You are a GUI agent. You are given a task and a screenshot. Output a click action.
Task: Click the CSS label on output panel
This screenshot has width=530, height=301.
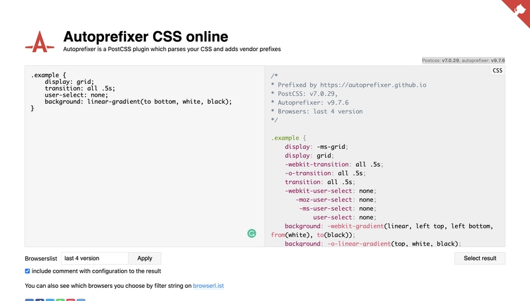[x=498, y=71]
